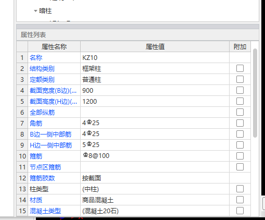Click the 结构类别 property label
This screenshot has width=265, height=220.
(x=42, y=68)
